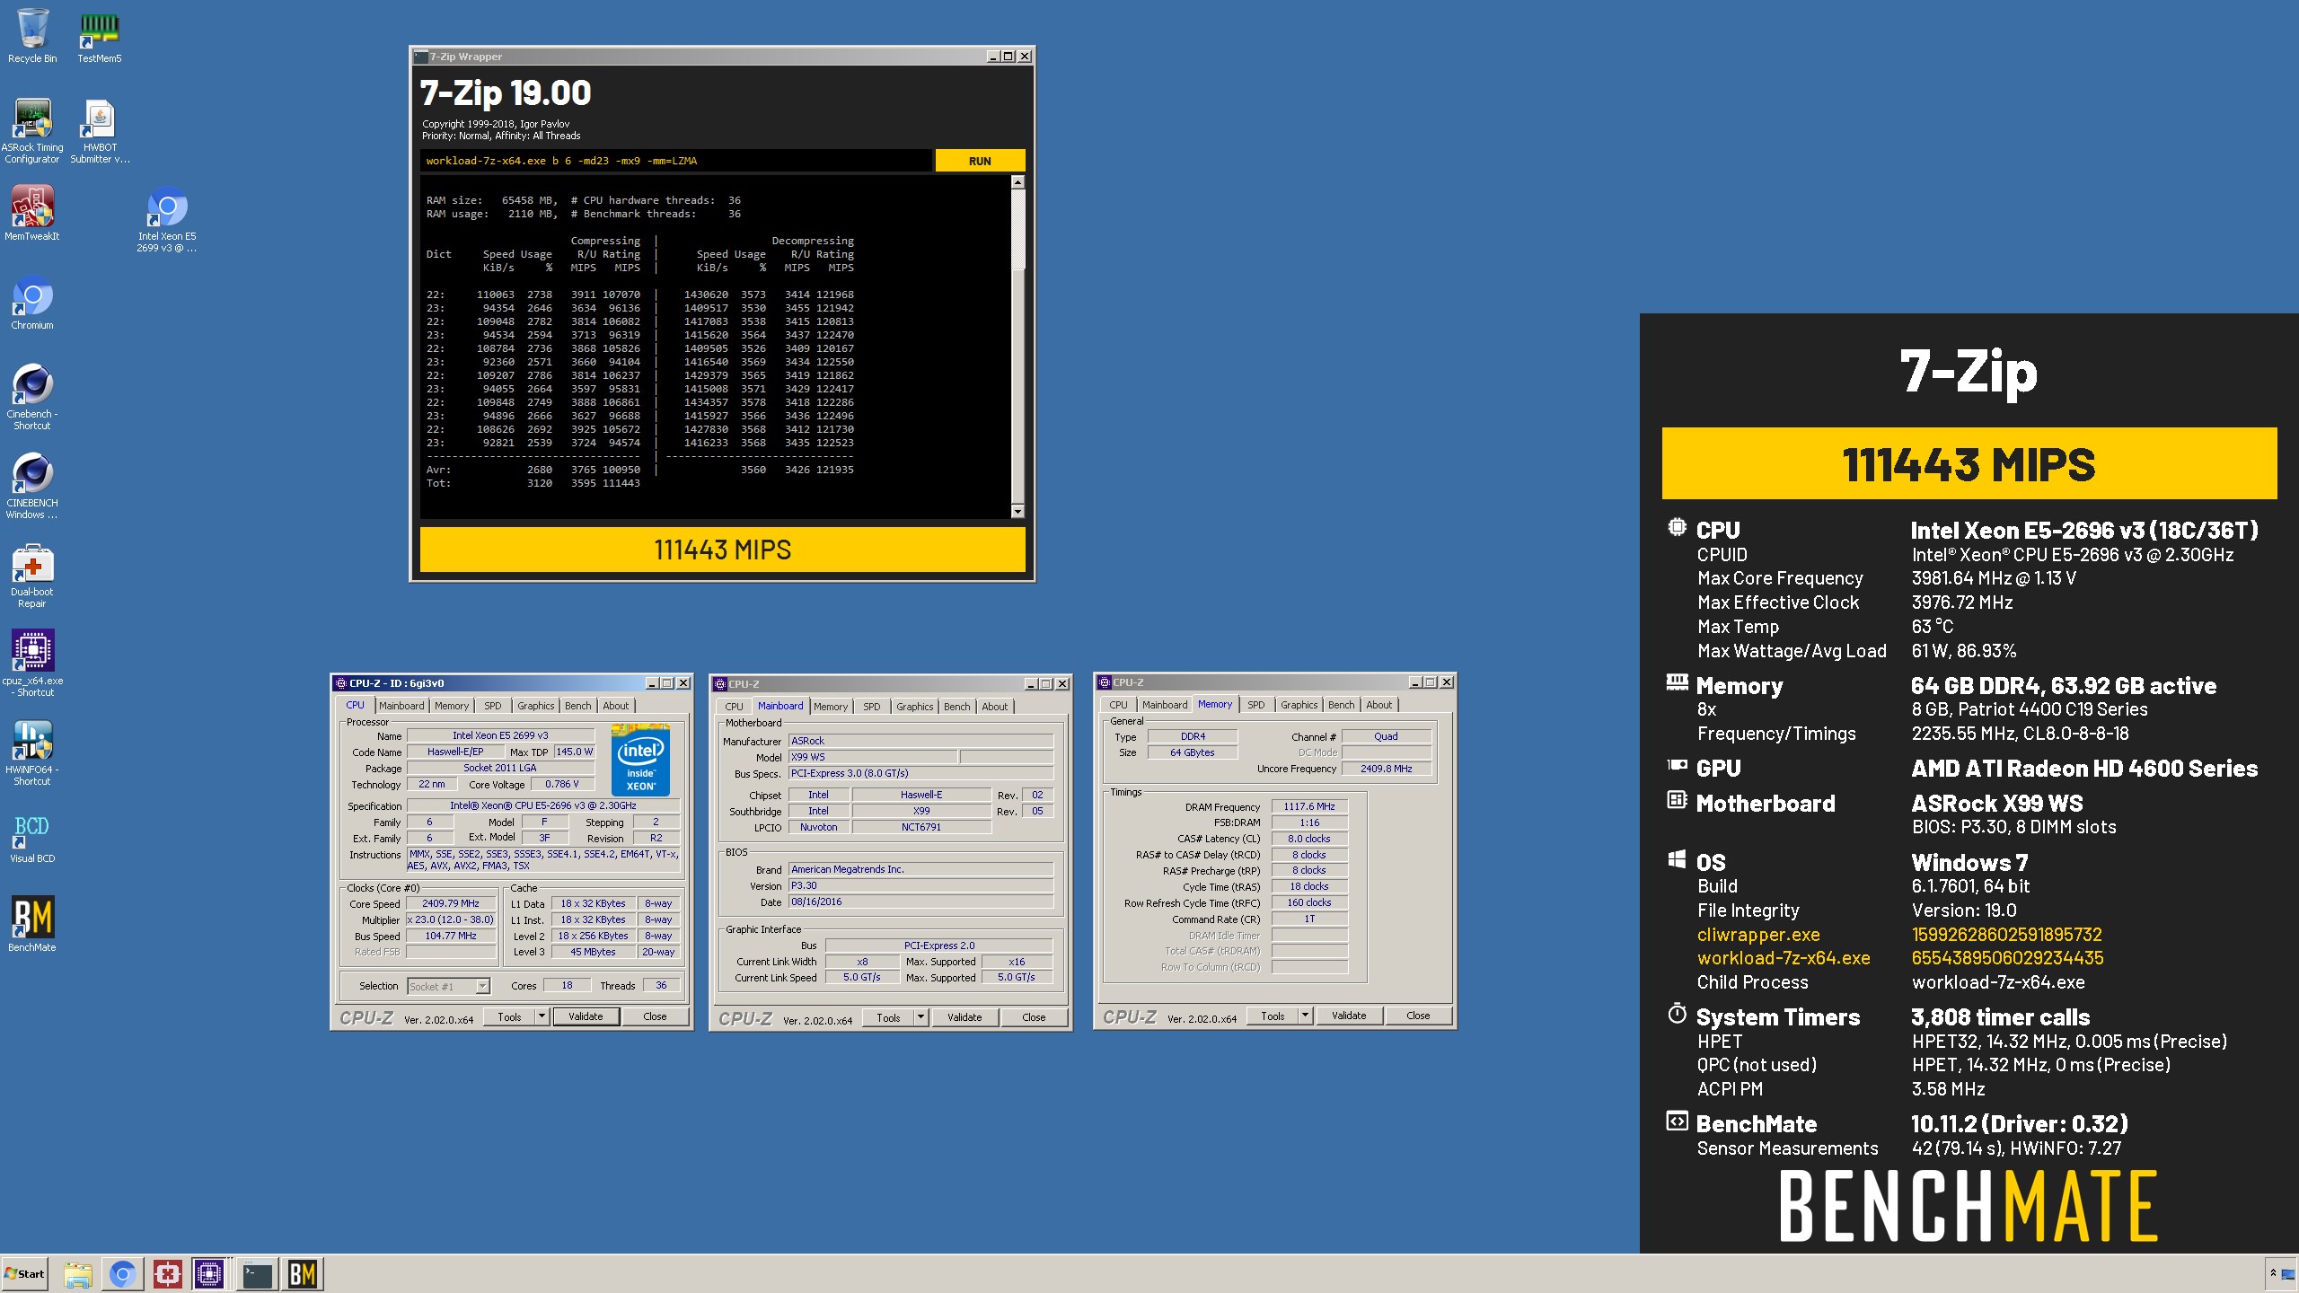This screenshot has width=2299, height=1293.
Task: Expand Tools dropdown arrow in CPU-Z ID 6gi3v0 window
Action: (x=542, y=1016)
